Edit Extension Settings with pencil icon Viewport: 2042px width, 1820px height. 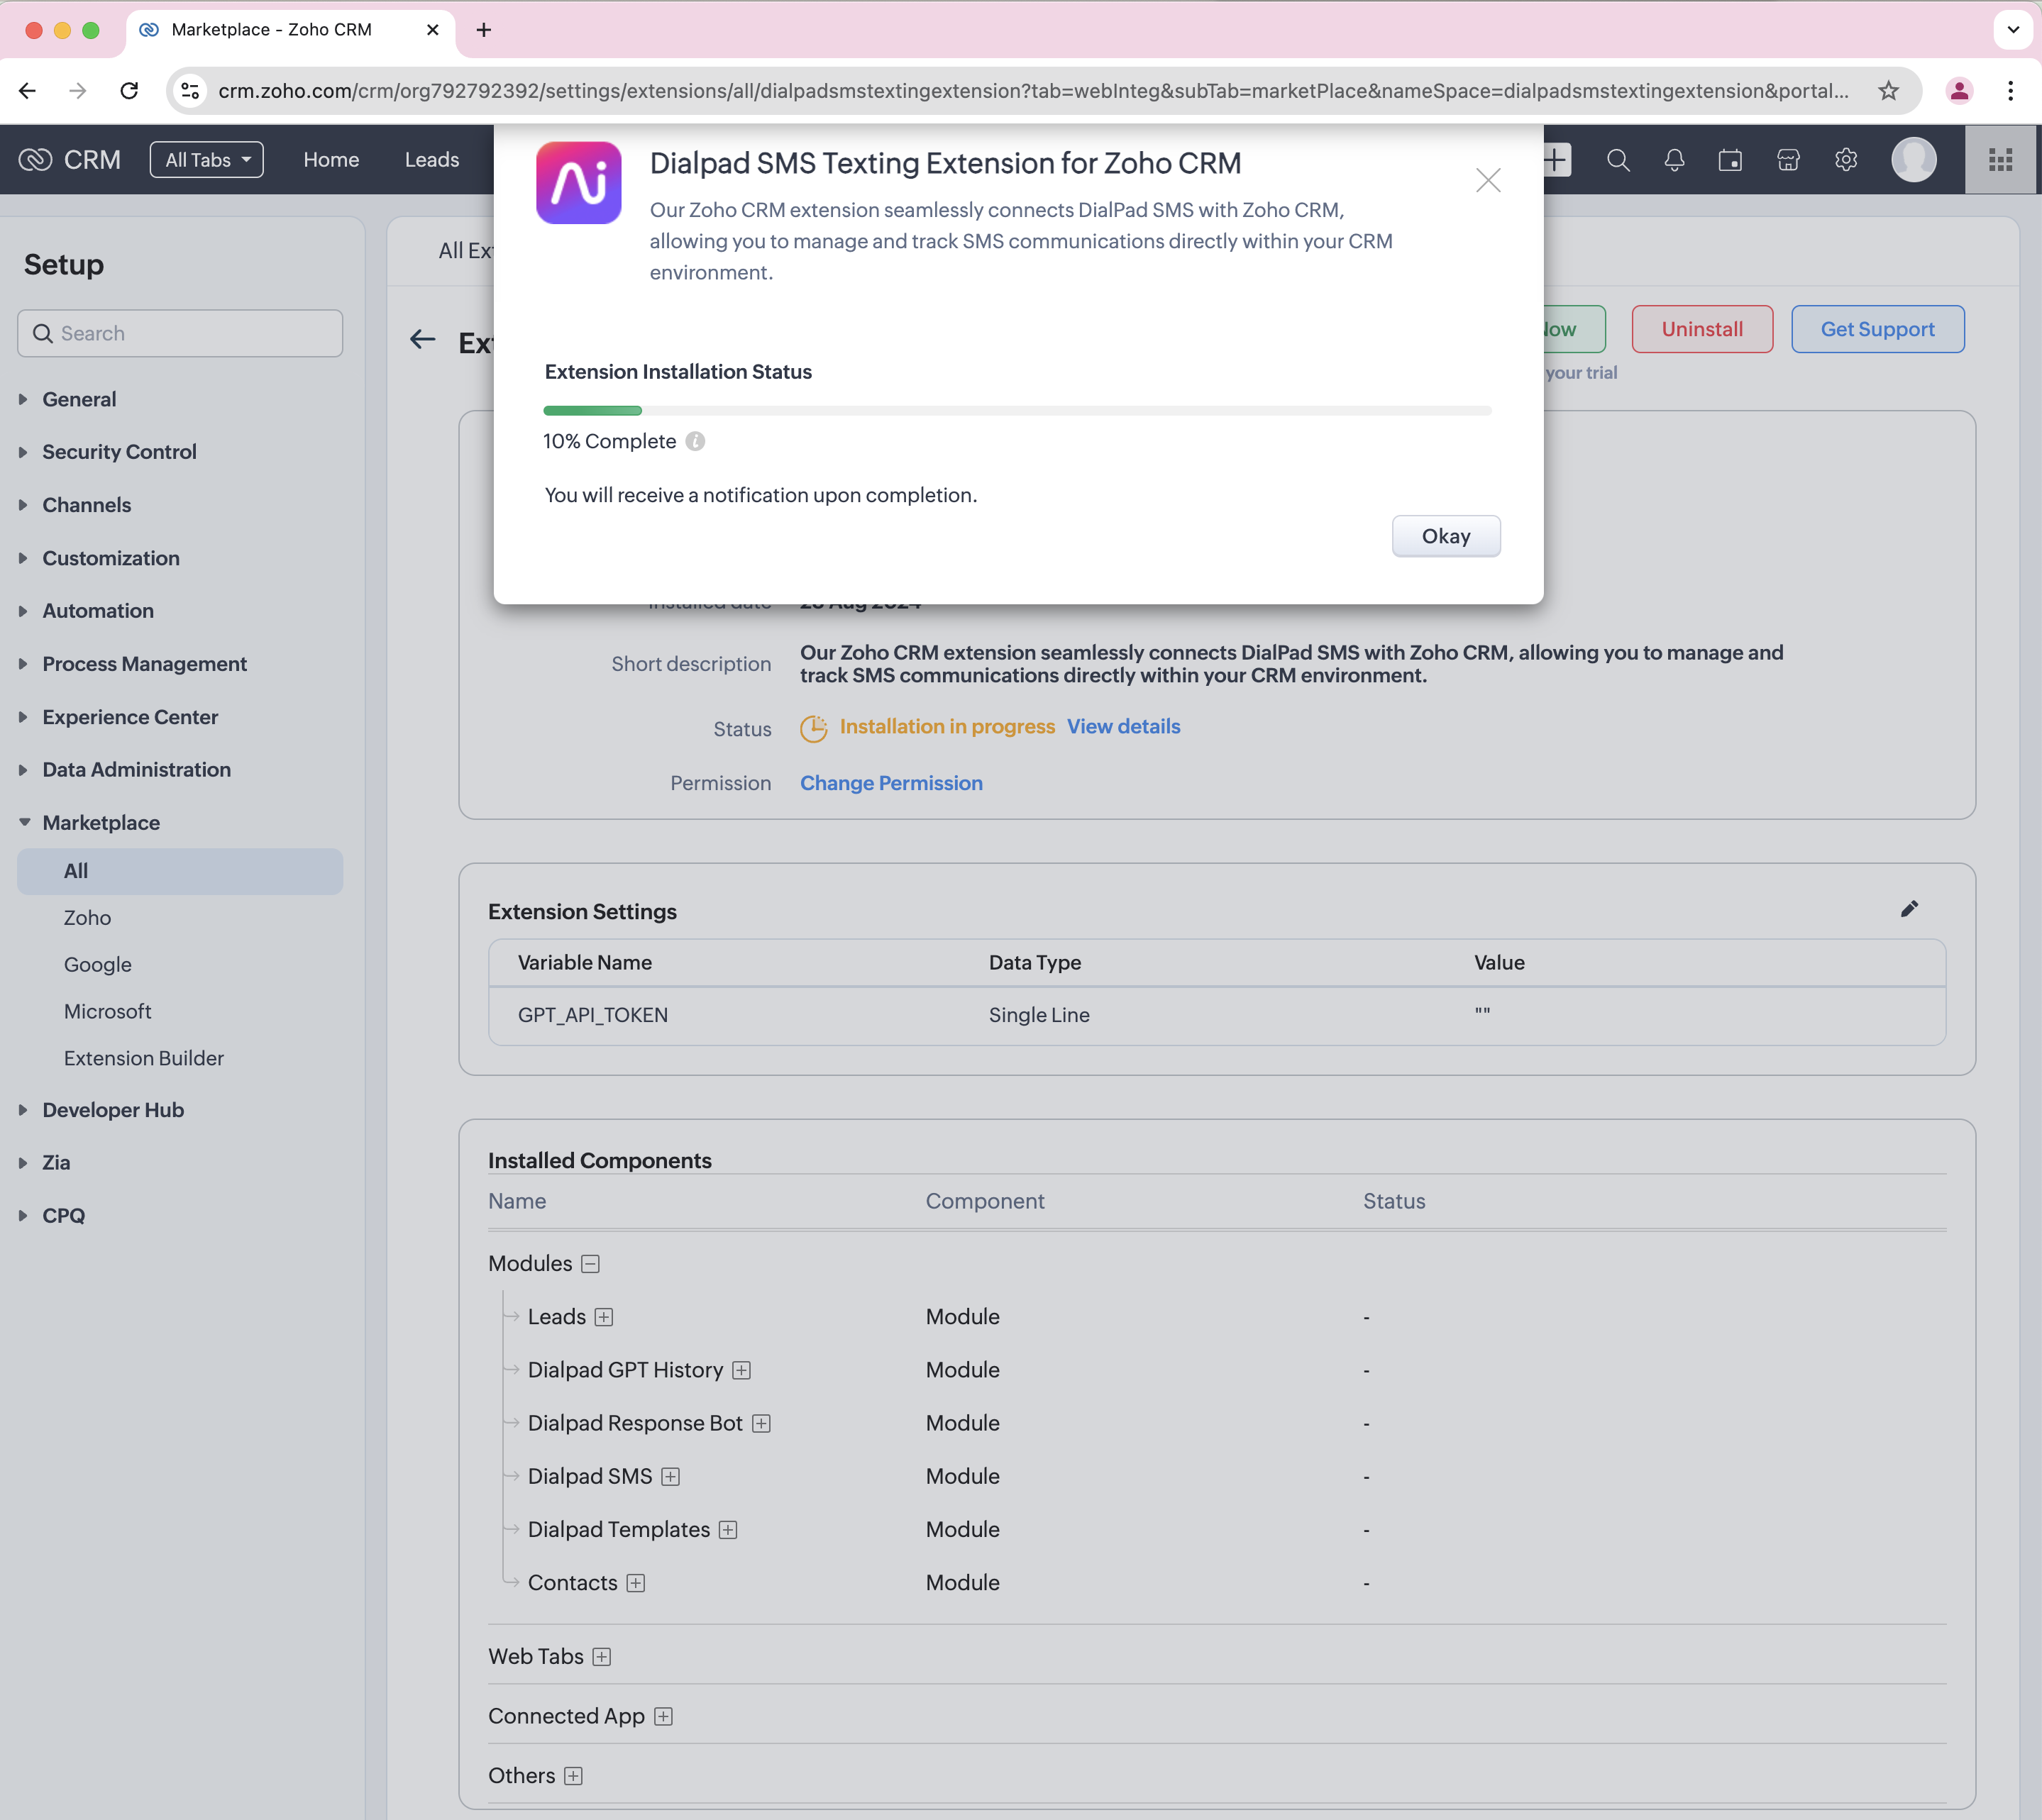point(1909,909)
